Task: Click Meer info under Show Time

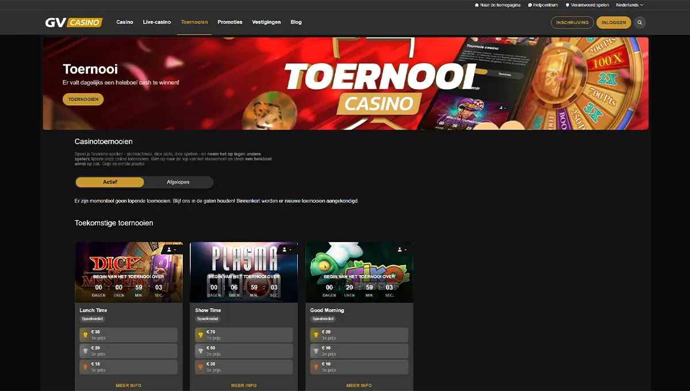Action: pos(244,385)
